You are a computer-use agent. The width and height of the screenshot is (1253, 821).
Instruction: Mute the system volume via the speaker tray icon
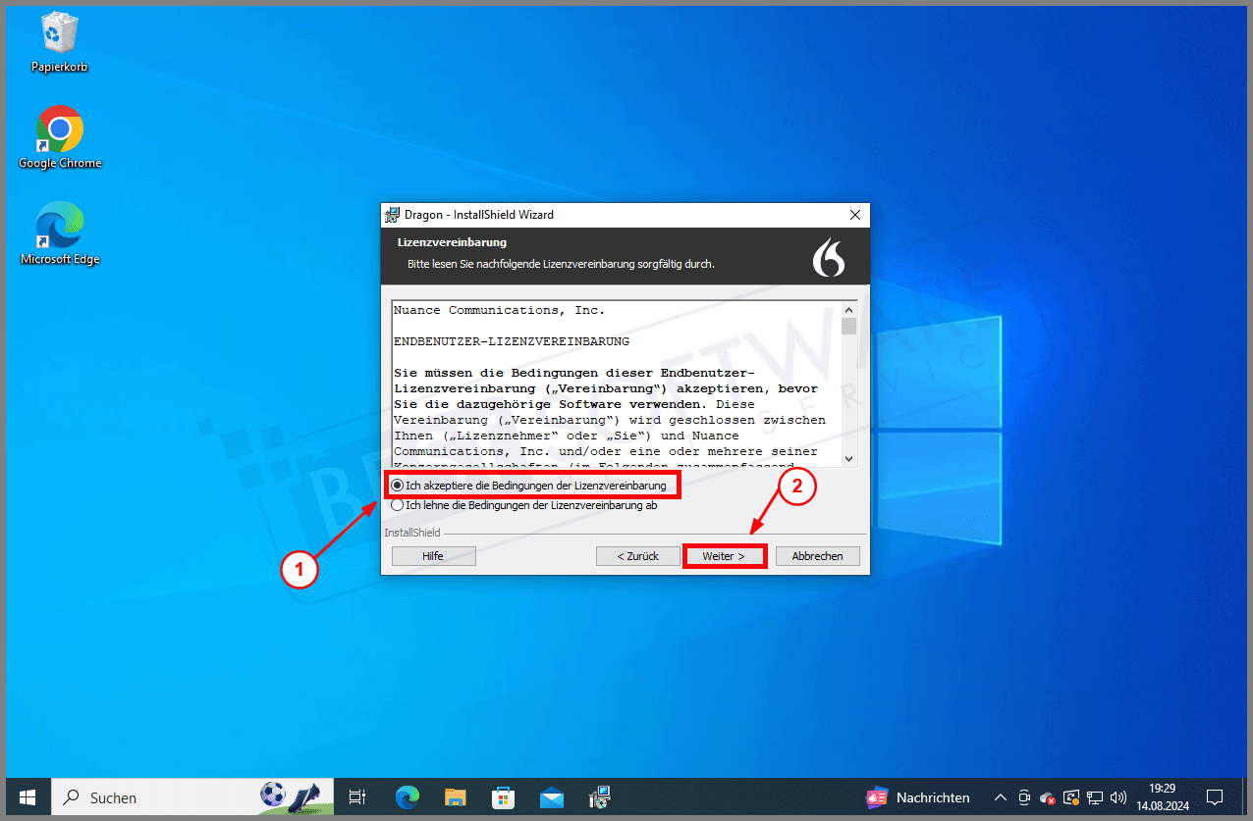tap(1118, 797)
